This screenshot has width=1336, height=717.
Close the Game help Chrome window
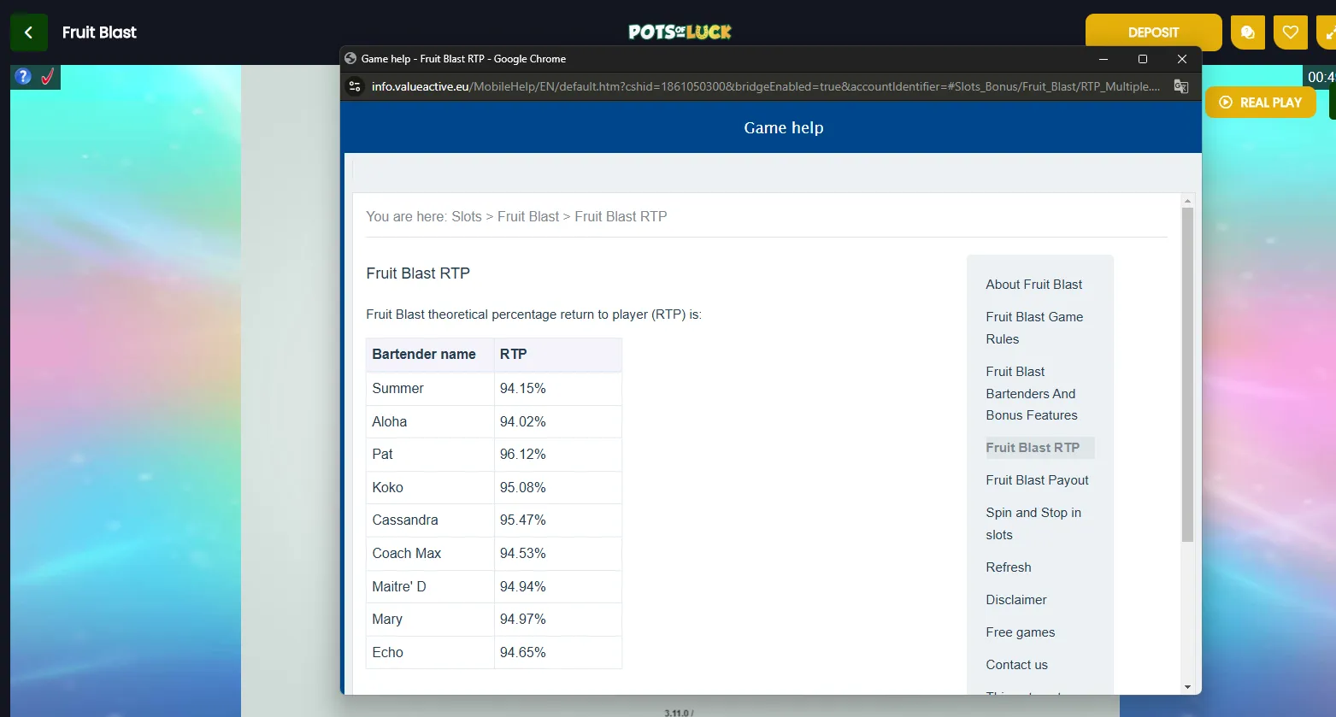pyautogui.click(x=1182, y=59)
